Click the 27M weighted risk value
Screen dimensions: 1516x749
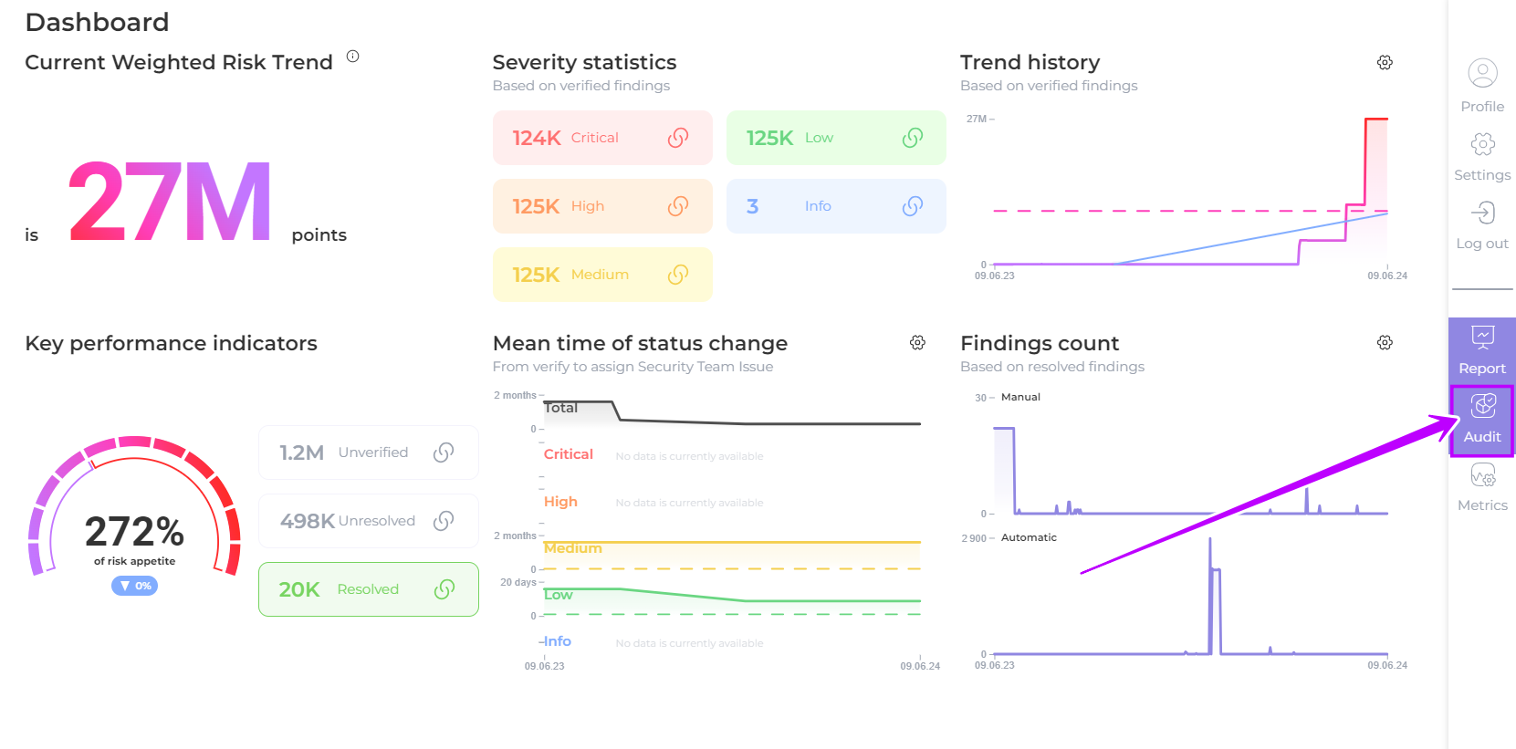pyautogui.click(x=170, y=203)
